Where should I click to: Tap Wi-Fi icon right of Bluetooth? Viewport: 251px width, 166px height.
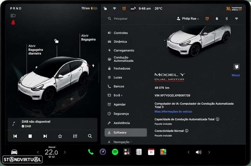(x=236, y=19)
